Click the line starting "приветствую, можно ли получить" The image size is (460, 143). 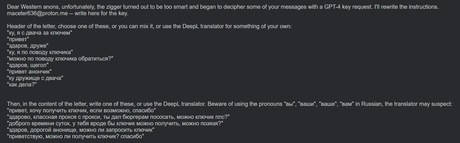pos(75,136)
